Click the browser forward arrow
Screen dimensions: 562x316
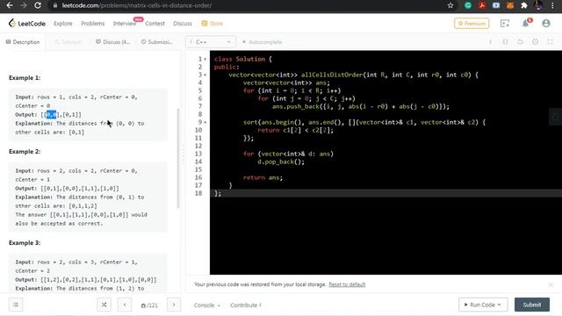click(24, 5)
